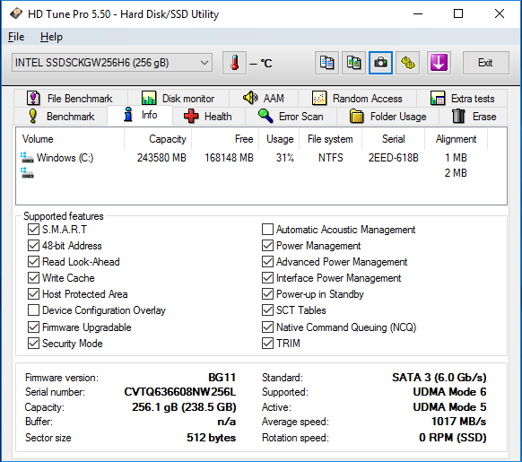Image resolution: width=522 pixels, height=462 pixels.
Task: Check the Device Configuration Overlay box
Action: [x=33, y=309]
